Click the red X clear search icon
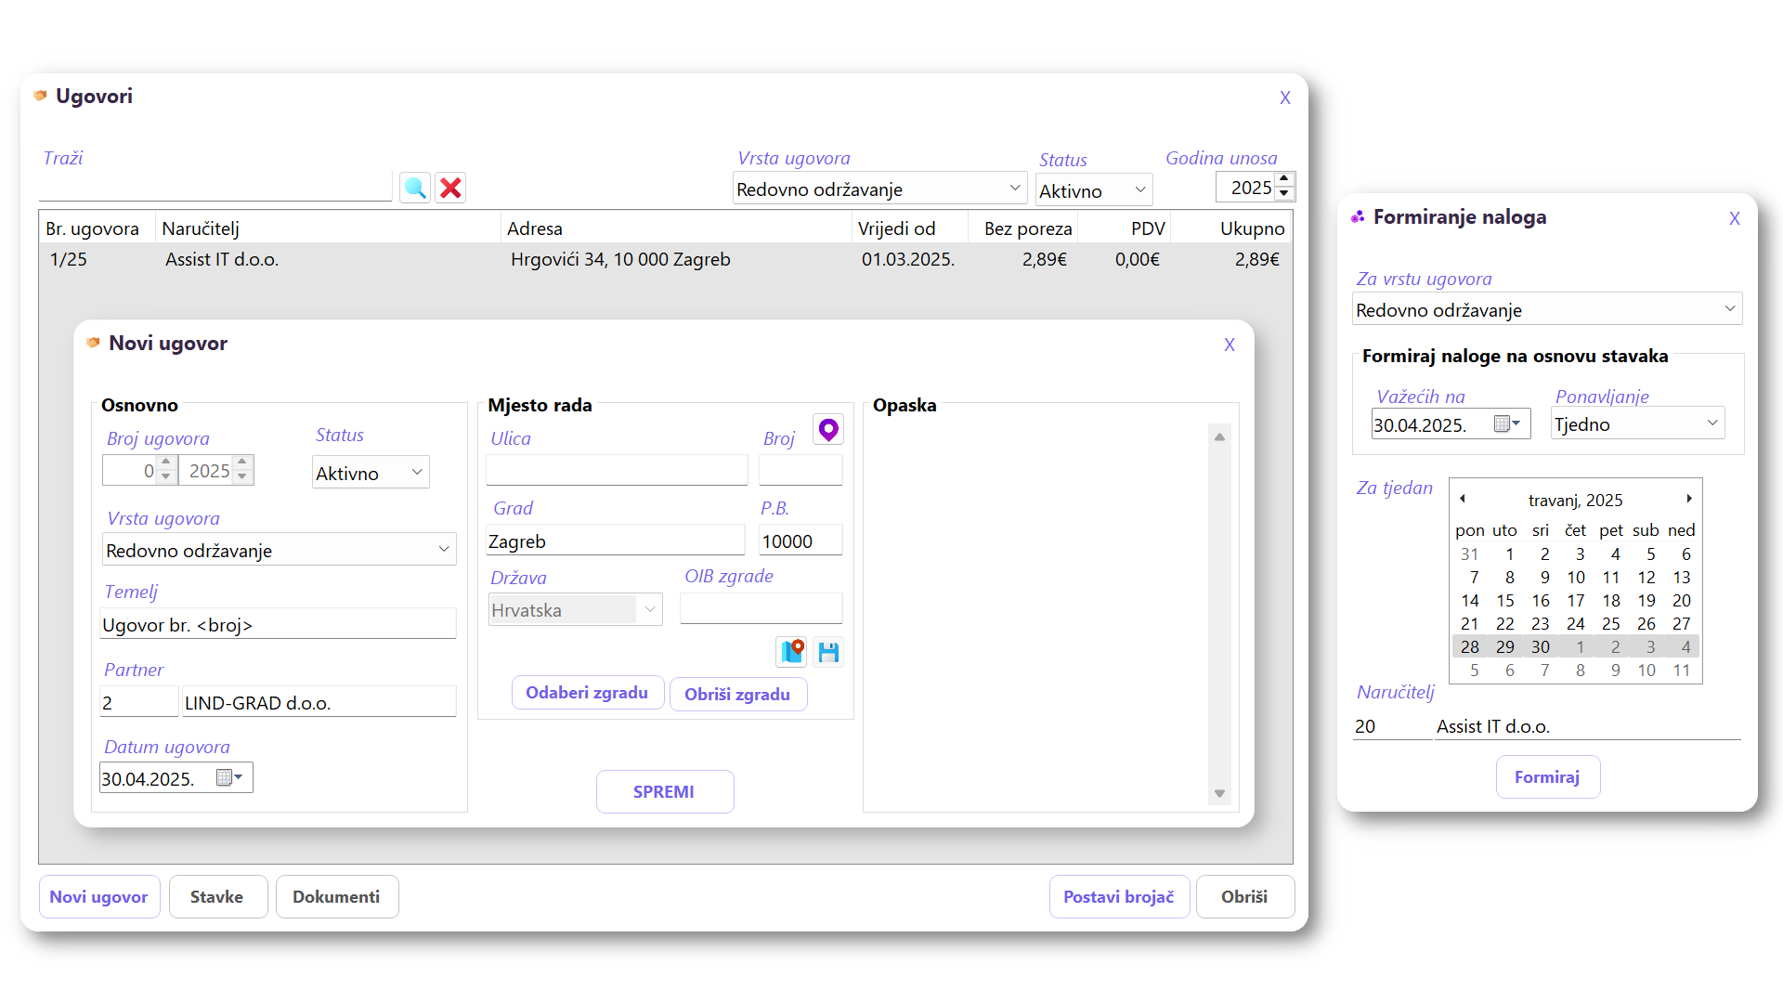This screenshot has height=1003, width=1783. (450, 189)
